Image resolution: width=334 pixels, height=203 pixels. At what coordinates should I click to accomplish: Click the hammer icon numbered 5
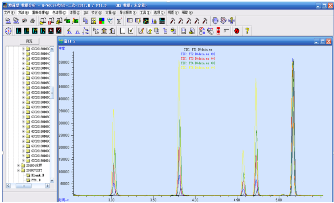pyautogui.click(x=205, y=21)
